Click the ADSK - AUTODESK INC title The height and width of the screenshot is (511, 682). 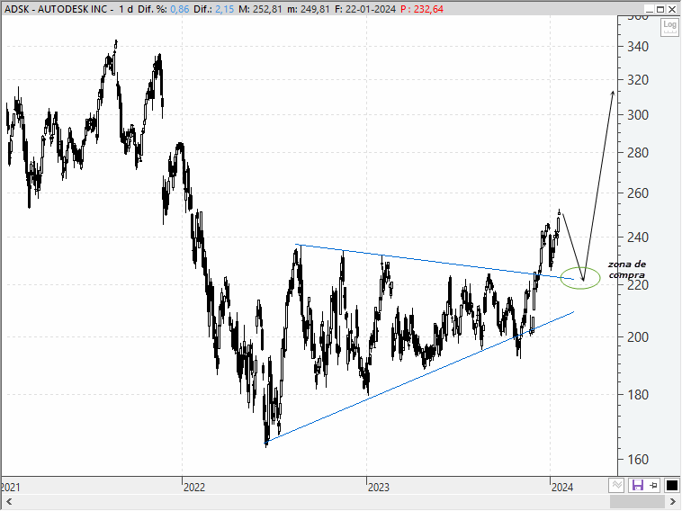click(56, 9)
